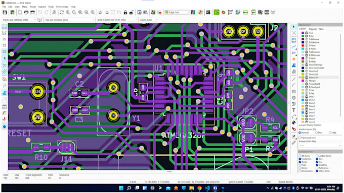The height and width of the screenshot is (193, 344).
Task: Open the Route menu
Action: click(x=33, y=7)
